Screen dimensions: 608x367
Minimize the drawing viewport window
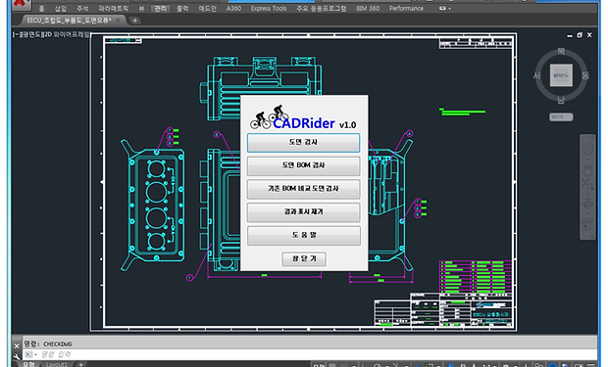tap(570, 35)
